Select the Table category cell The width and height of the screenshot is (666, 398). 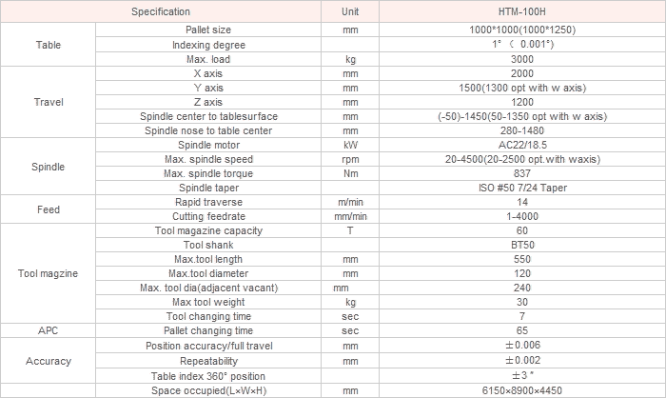pyautogui.click(x=48, y=45)
